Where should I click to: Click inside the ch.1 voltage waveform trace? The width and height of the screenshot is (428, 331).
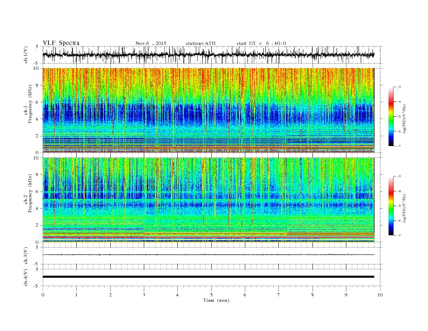coord(208,55)
